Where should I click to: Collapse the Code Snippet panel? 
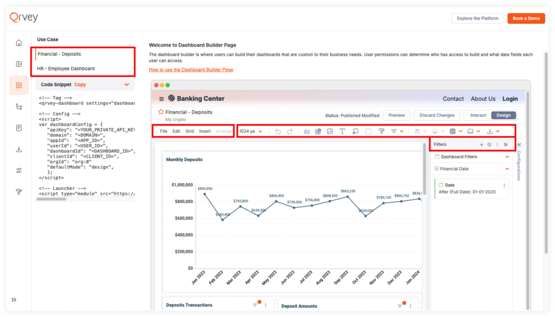tap(127, 85)
